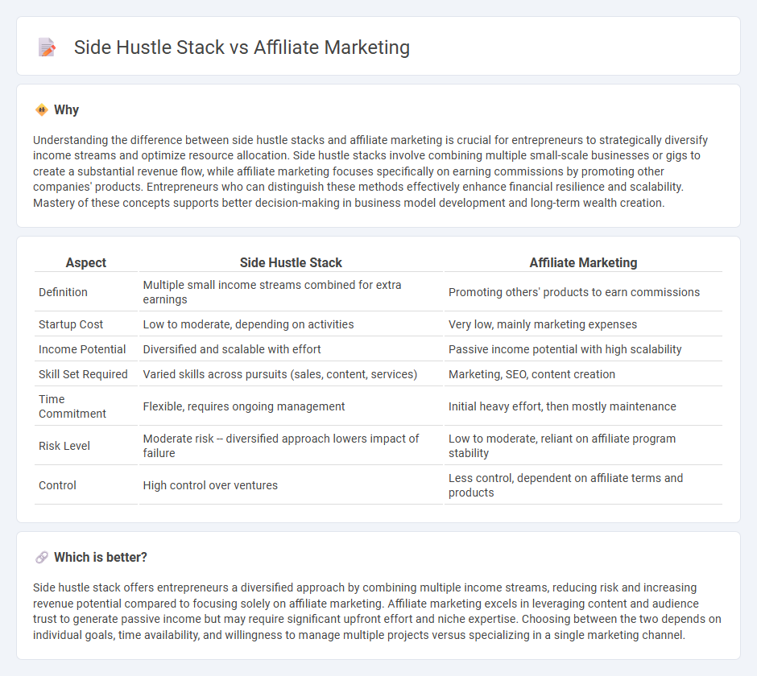Click the Aspect column header
This screenshot has width=757, height=676.
tap(86, 262)
